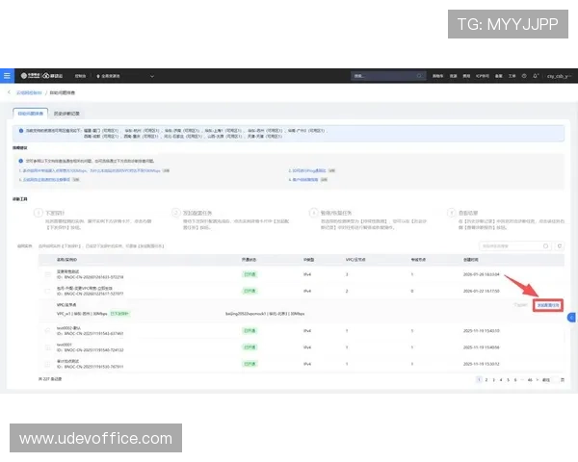Switch to the second history tab
The width and height of the screenshot is (578, 462).
pyautogui.click(x=66, y=113)
